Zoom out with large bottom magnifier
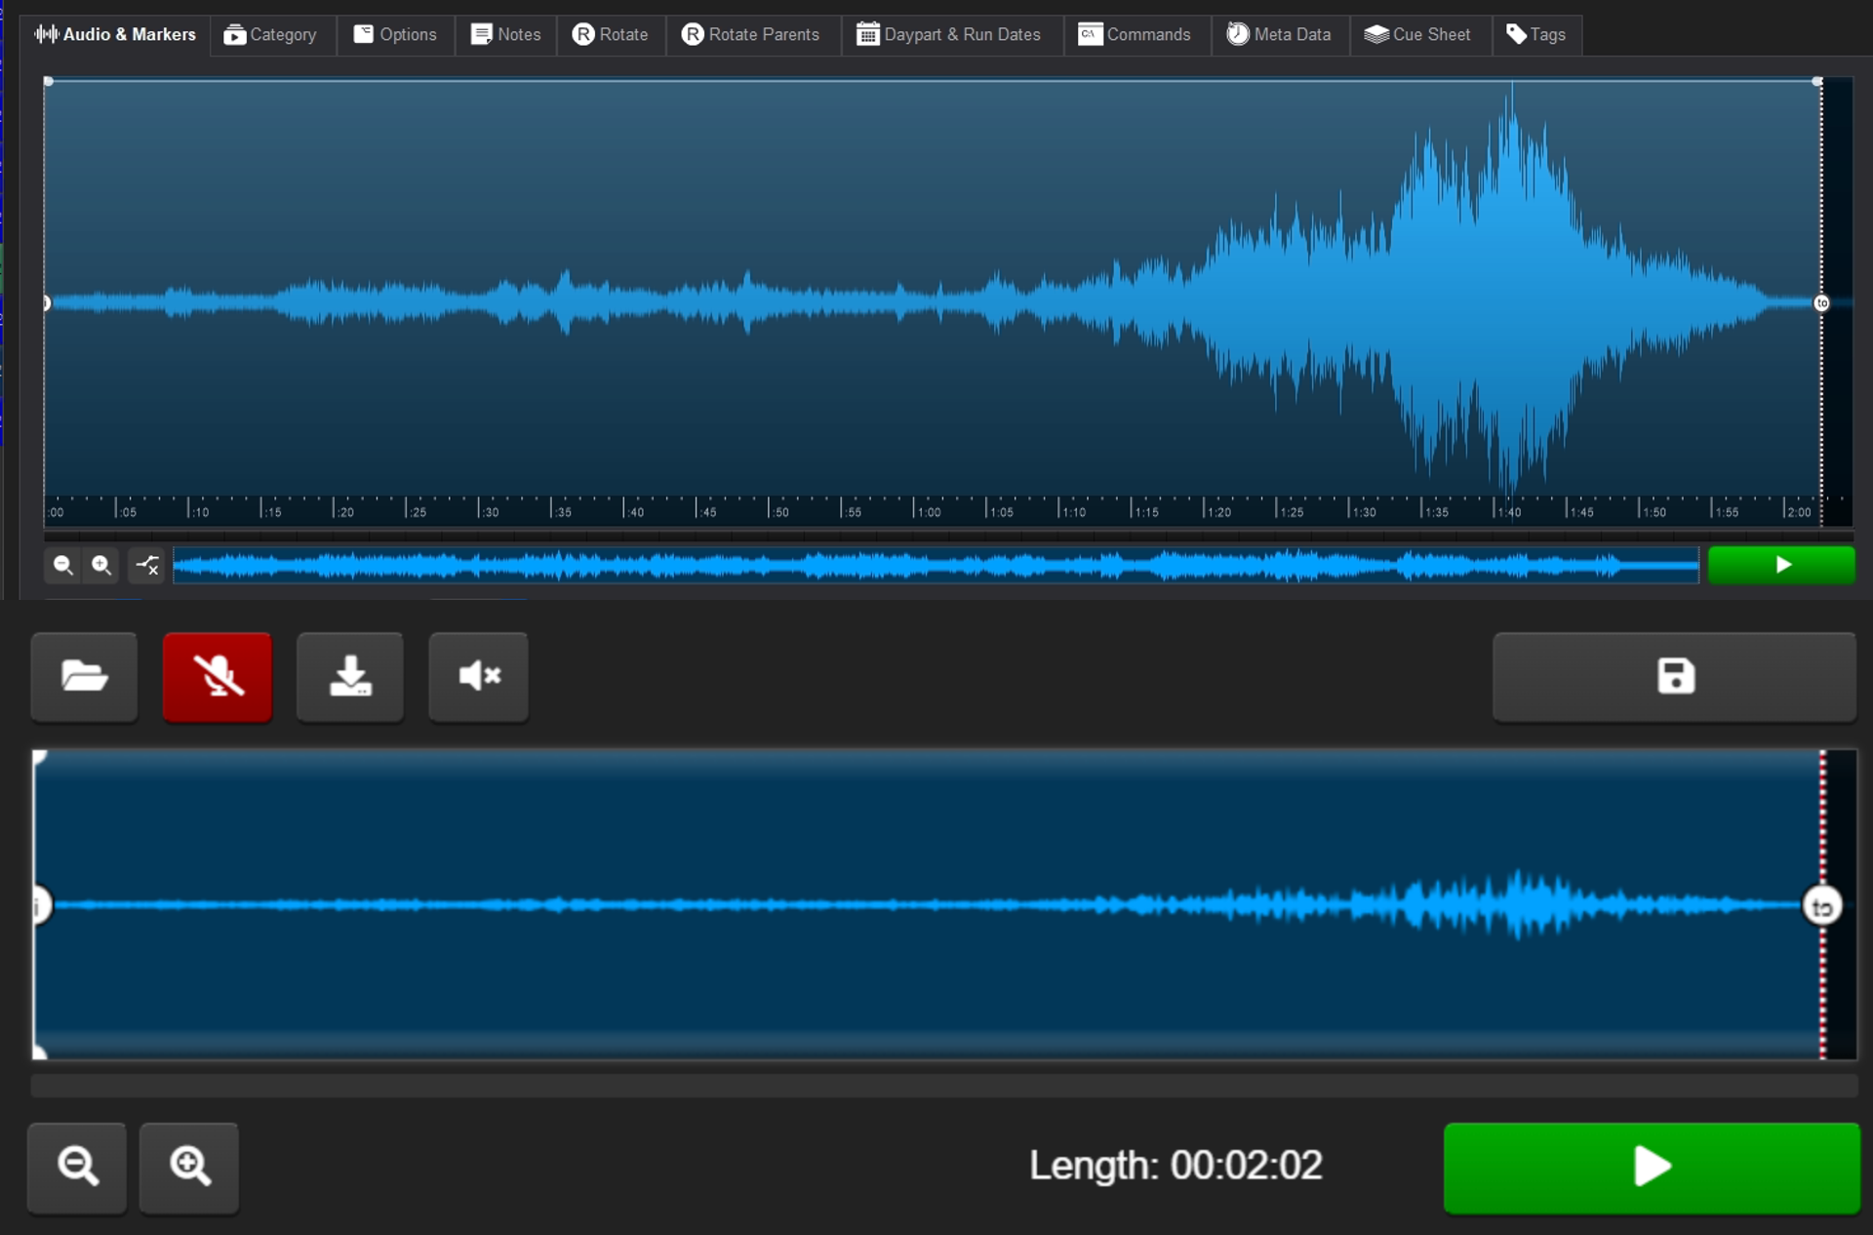The width and height of the screenshot is (1873, 1235). (x=77, y=1166)
